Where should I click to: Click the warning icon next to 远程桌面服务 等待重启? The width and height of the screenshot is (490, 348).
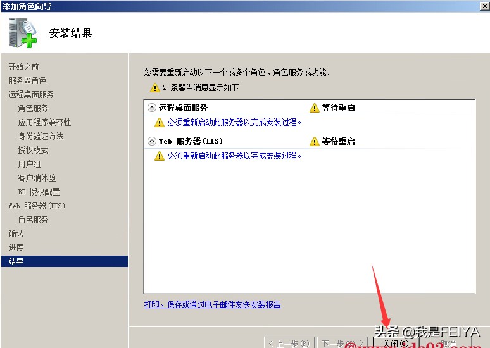tap(315, 108)
